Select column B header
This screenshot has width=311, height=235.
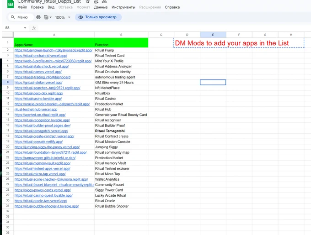pos(121,35)
